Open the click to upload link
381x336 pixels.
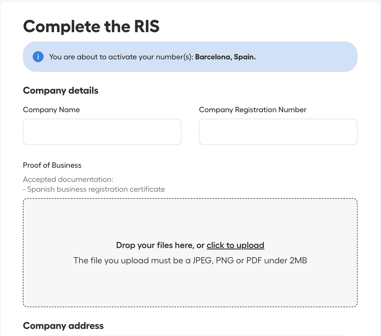tap(235, 245)
